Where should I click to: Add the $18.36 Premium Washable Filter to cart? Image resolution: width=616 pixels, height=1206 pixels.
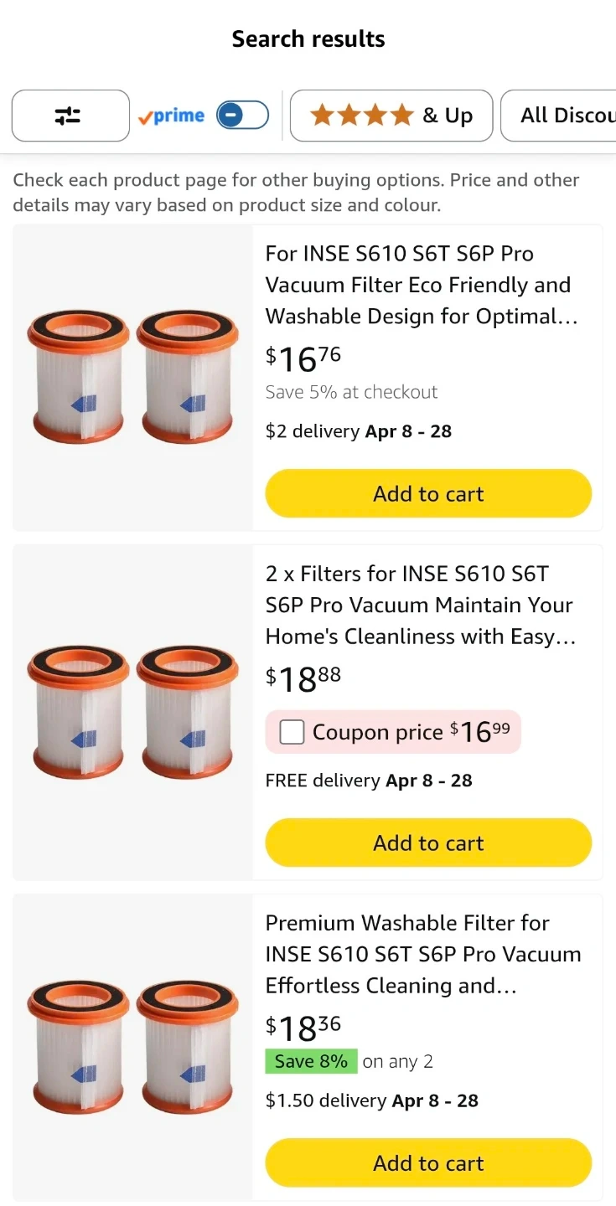[428, 1162]
